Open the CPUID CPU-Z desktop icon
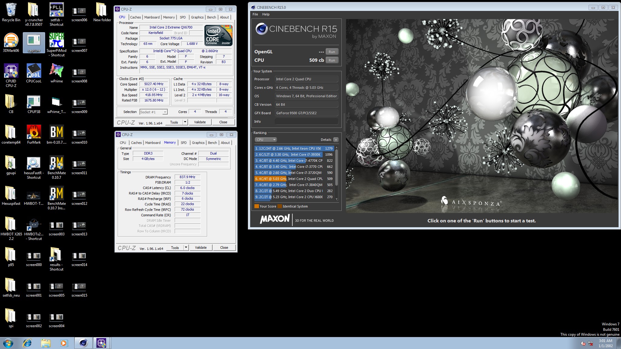This screenshot has height=349, width=621. coord(11,75)
